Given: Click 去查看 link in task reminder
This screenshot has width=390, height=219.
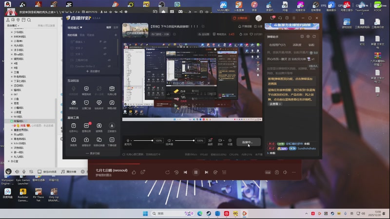Looking at the screenshot, I should pos(275,104).
